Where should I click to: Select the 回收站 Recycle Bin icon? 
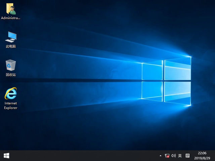(11, 65)
